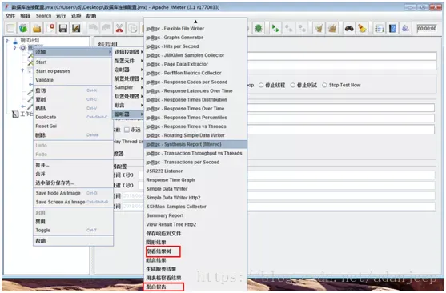Collapse the 测试计划 tree node toggle
Screen dimensions: 446x293
click(x=7, y=41)
